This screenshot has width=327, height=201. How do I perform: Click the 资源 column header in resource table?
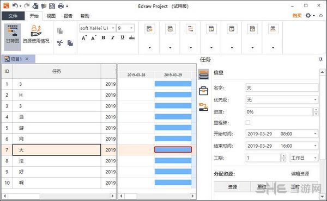(232, 187)
